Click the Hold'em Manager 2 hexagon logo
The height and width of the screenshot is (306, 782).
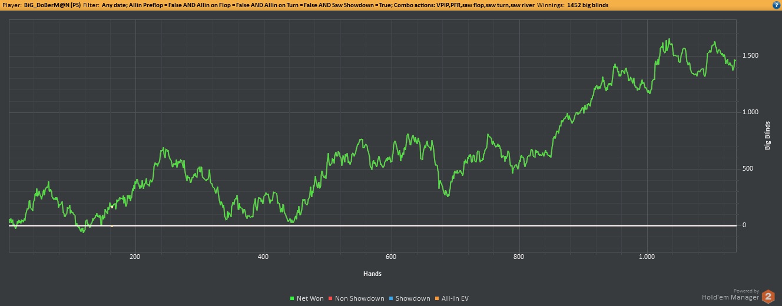[768, 297]
